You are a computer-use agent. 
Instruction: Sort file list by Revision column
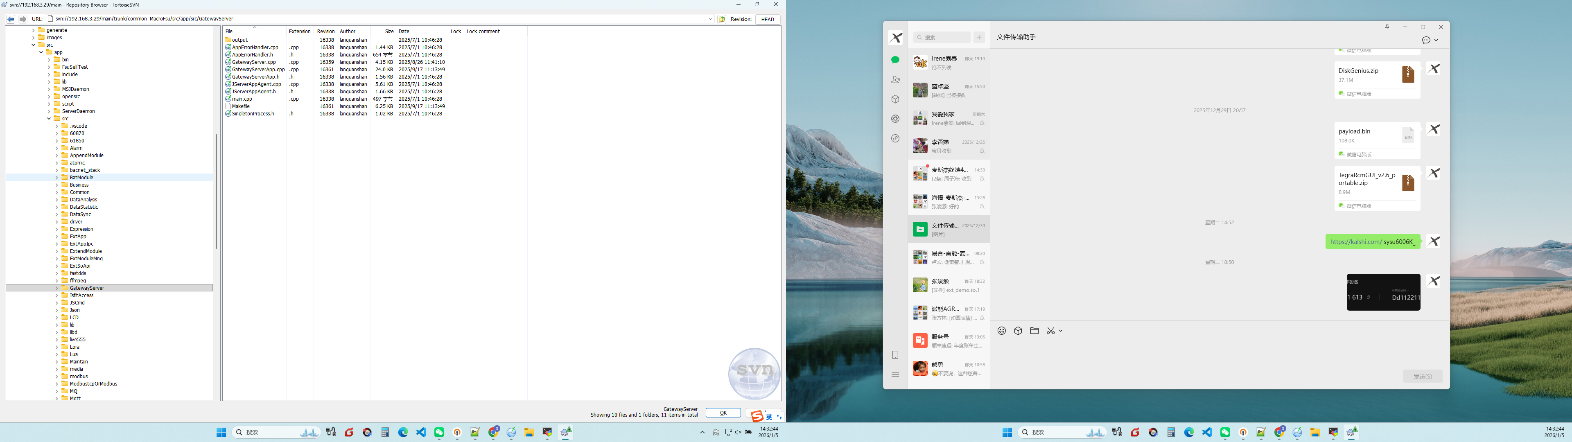tap(325, 31)
